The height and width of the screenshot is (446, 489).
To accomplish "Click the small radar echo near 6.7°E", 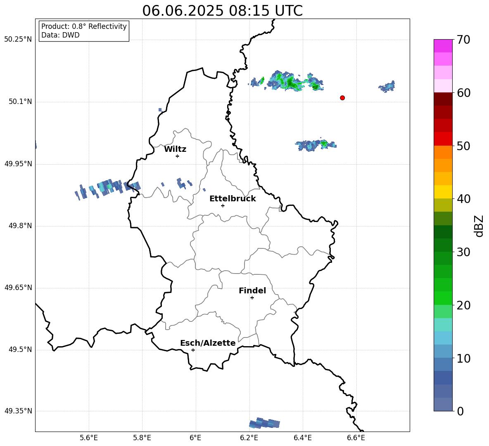I will [387, 86].
